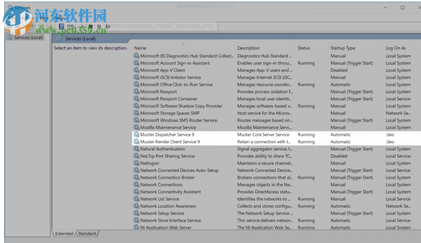Image resolution: width=421 pixels, height=243 pixels.
Task: Sort by the Status column header
Action: (x=304, y=48)
